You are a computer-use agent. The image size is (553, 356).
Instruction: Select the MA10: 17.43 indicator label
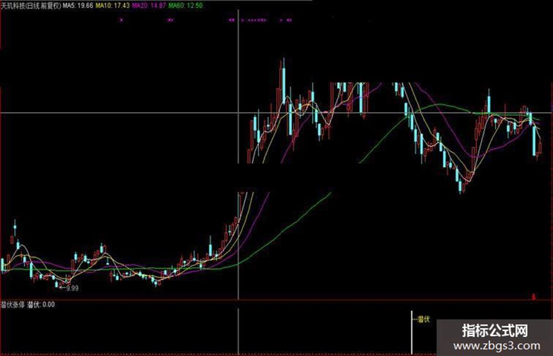[112, 5]
